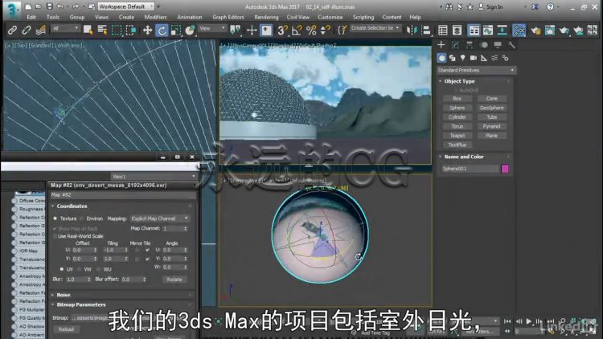Click the GeoSphere object type button
Viewport: 603px width, 339px height.
coord(491,108)
